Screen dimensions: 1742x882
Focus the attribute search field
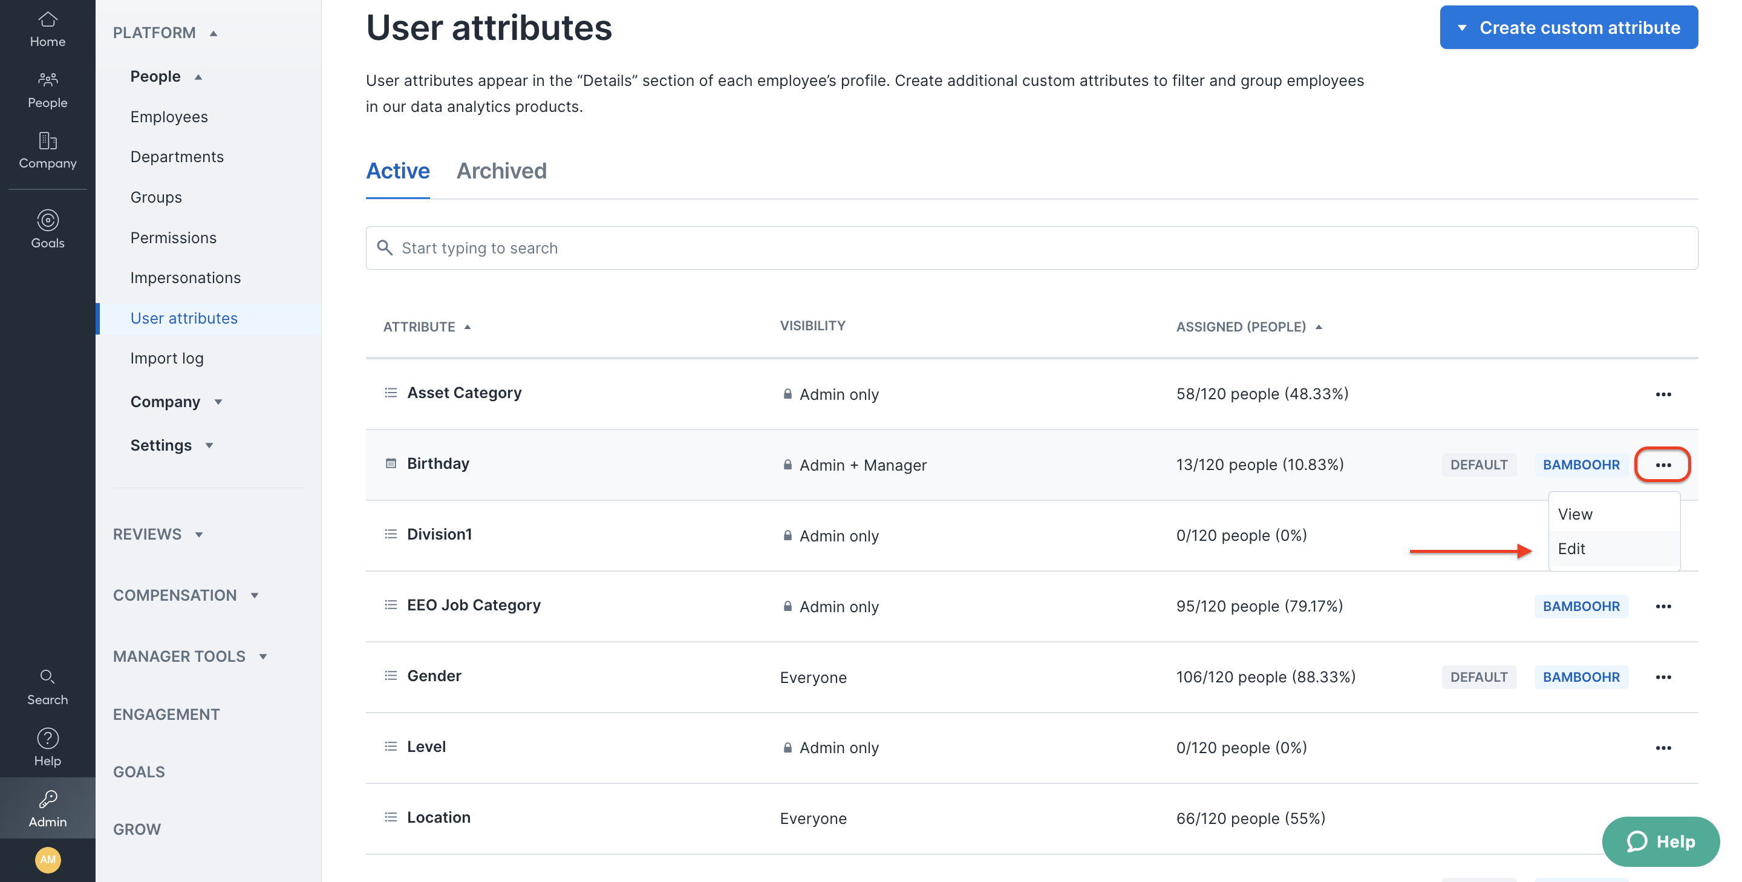[x=1031, y=247]
